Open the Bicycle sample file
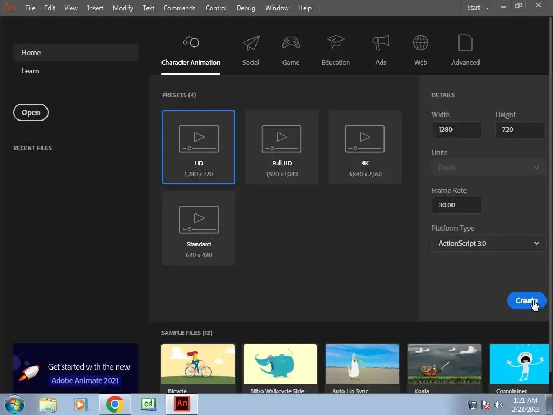 click(198, 369)
